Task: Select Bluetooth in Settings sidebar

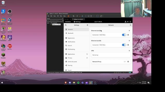Action: point(77,33)
